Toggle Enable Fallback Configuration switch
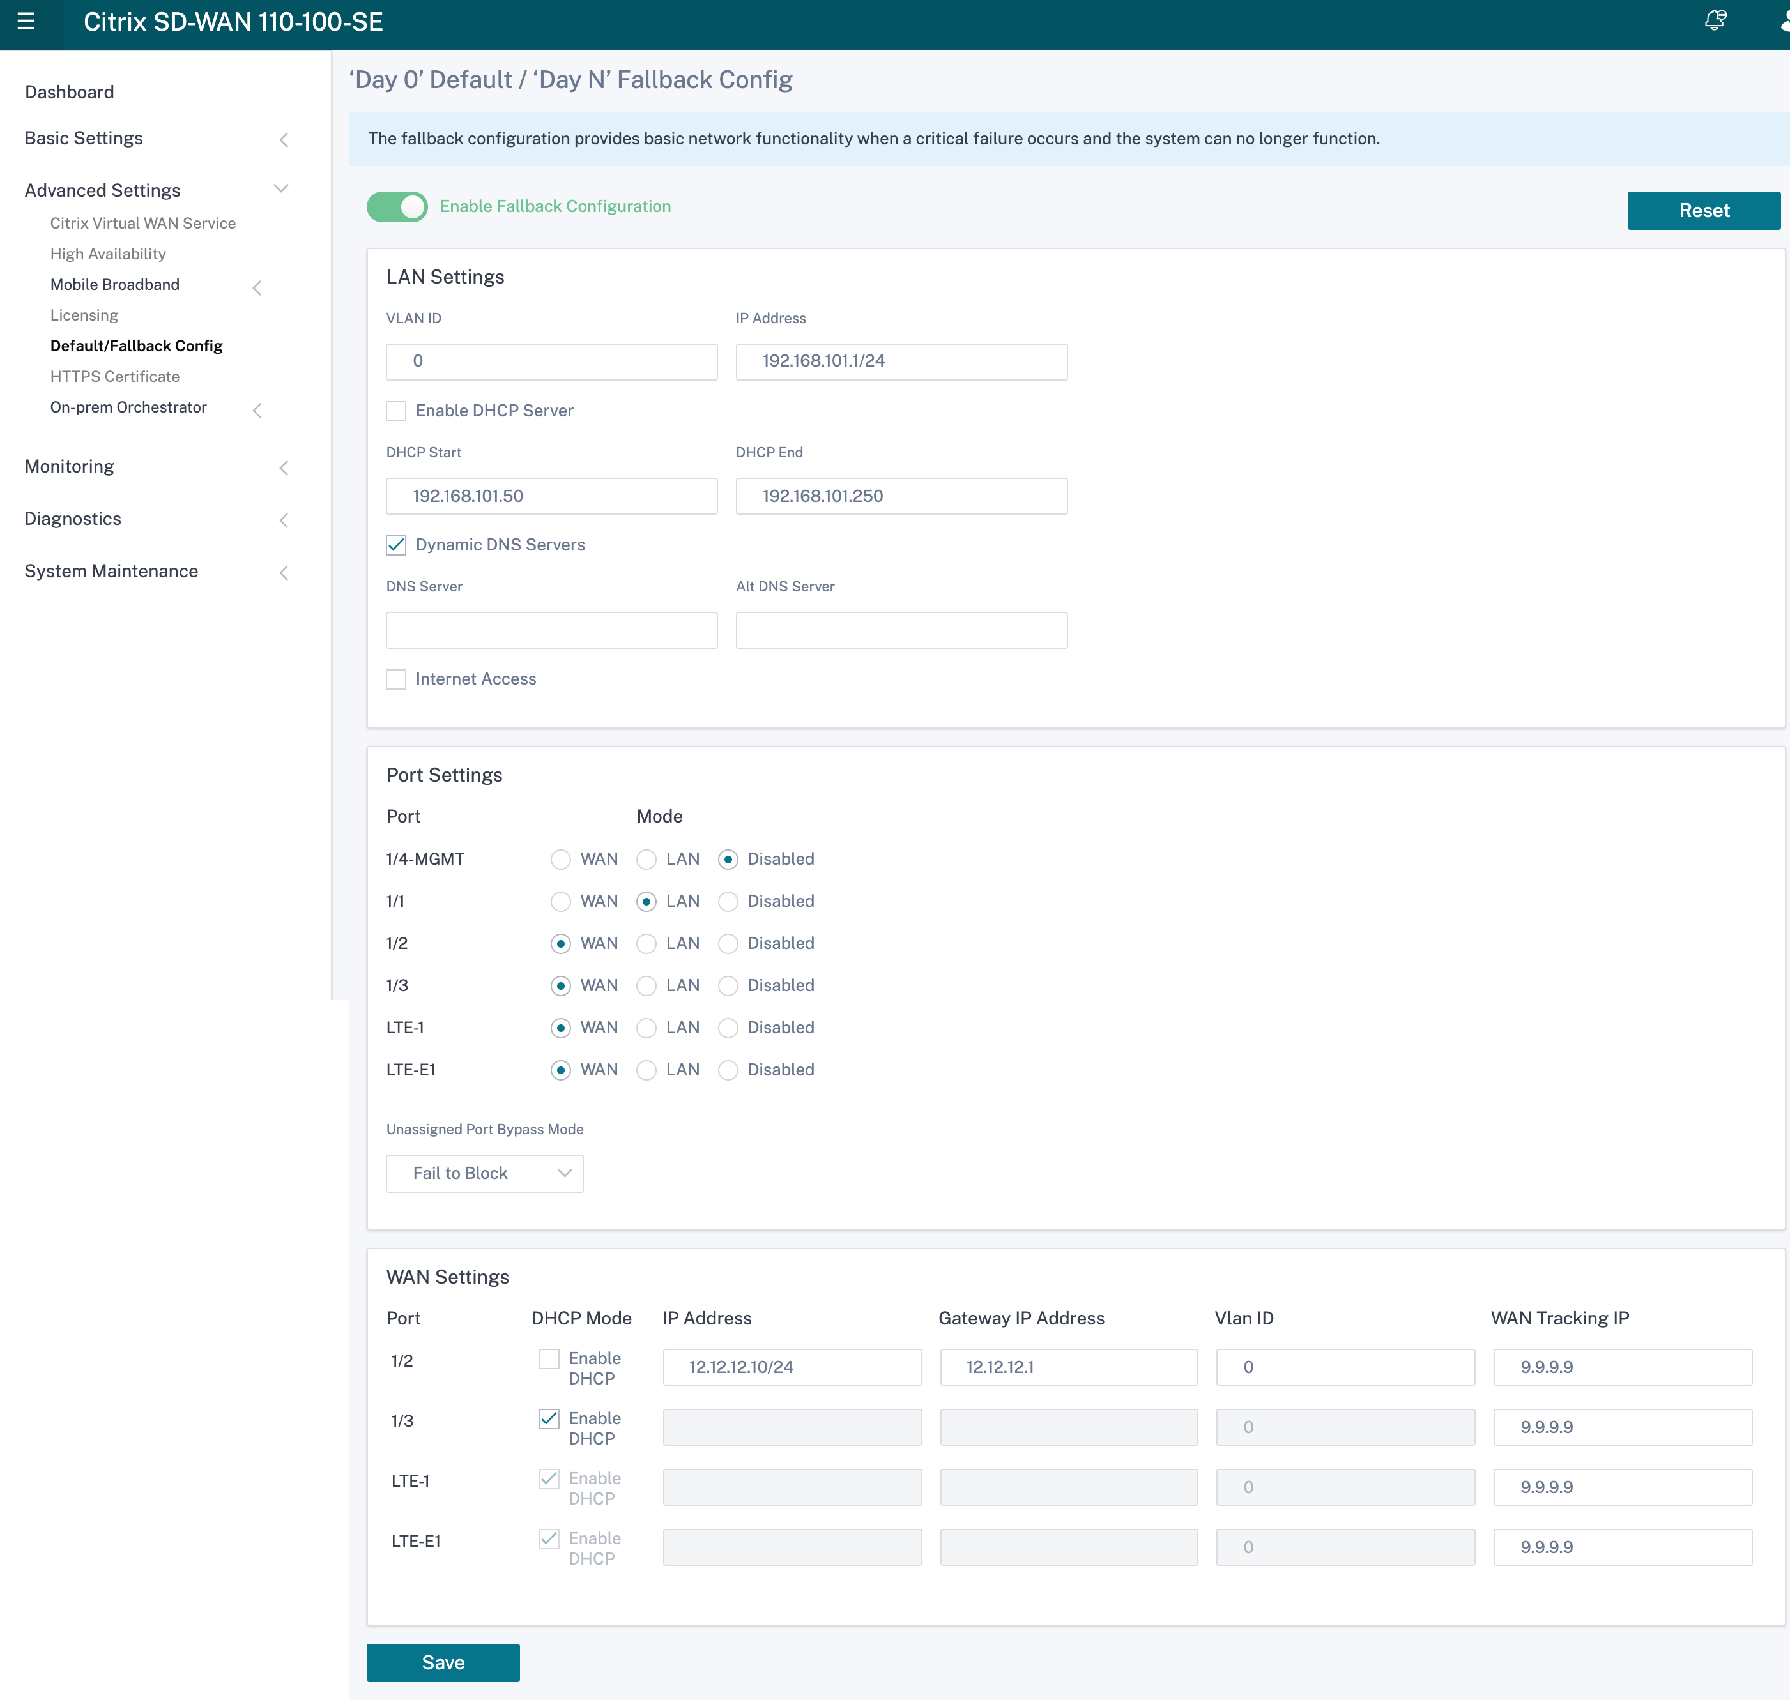 [x=397, y=207]
